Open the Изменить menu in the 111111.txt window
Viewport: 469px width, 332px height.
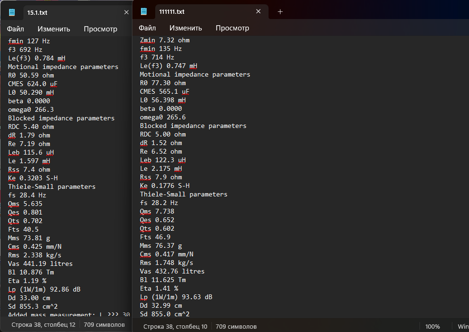pyautogui.click(x=186, y=28)
